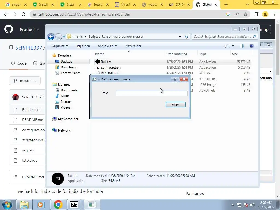Switch to the CIR-D tab
This screenshot has height=210, width=280.
click(x=179, y=5)
